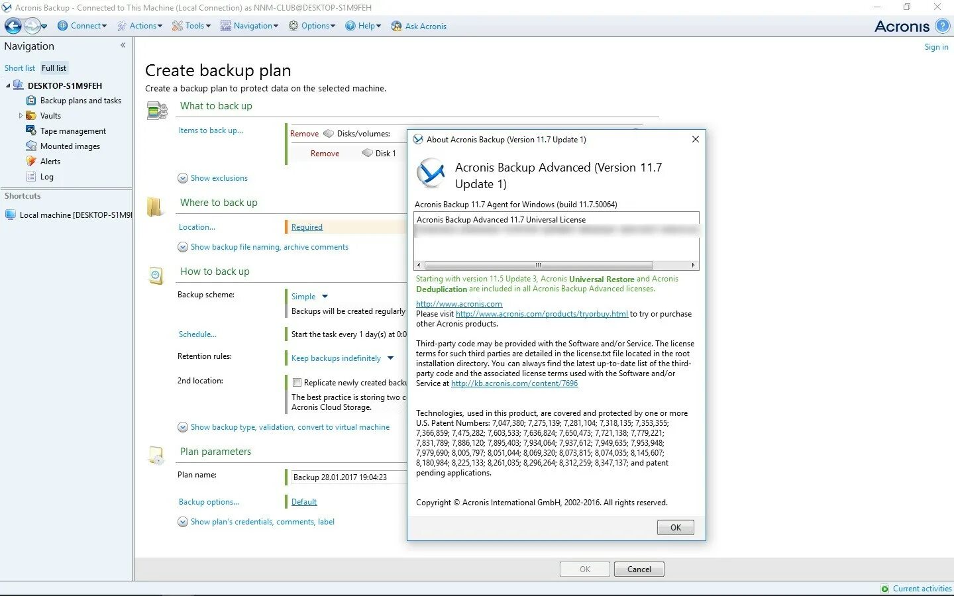The height and width of the screenshot is (596, 954).
Task: Expand Show exclusions
Action: pyautogui.click(x=213, y=178)
